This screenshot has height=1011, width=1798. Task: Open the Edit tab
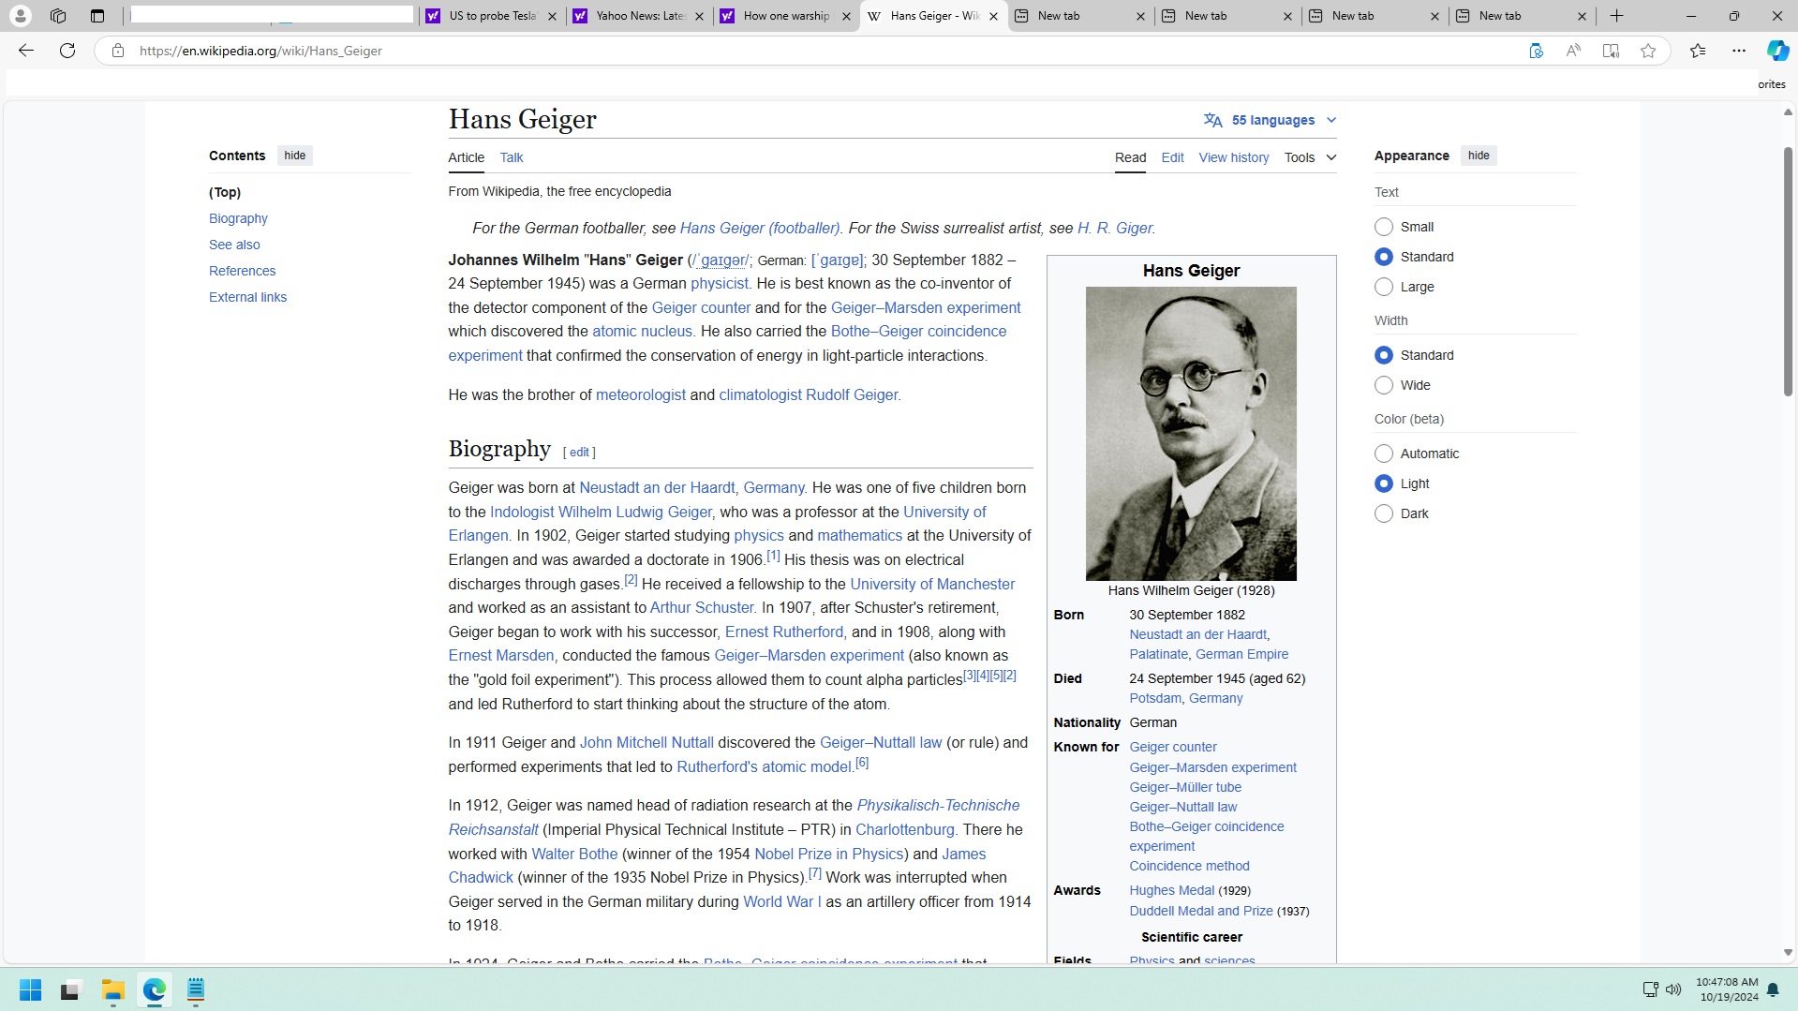[1172, 157]
